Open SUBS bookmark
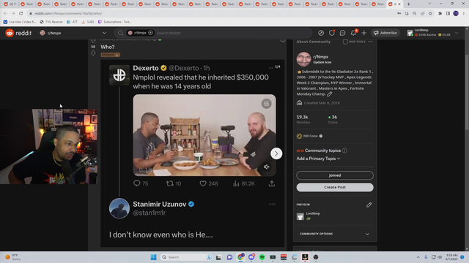The width and height of the screenshot is (469, 263). (x=88, y=22)
